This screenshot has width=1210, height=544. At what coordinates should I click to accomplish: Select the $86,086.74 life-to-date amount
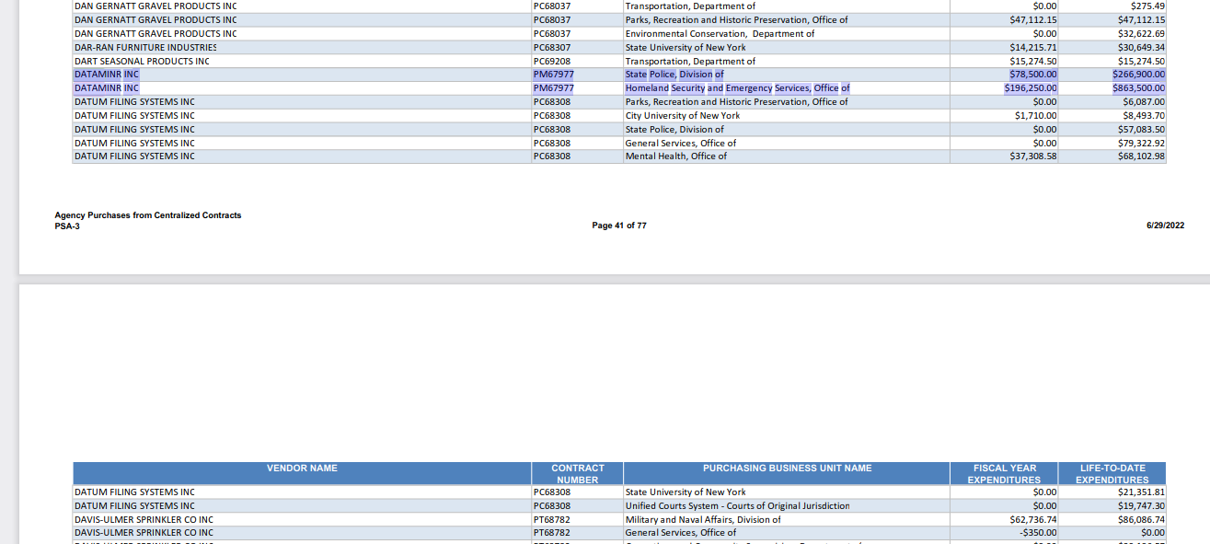[1141, 520]
